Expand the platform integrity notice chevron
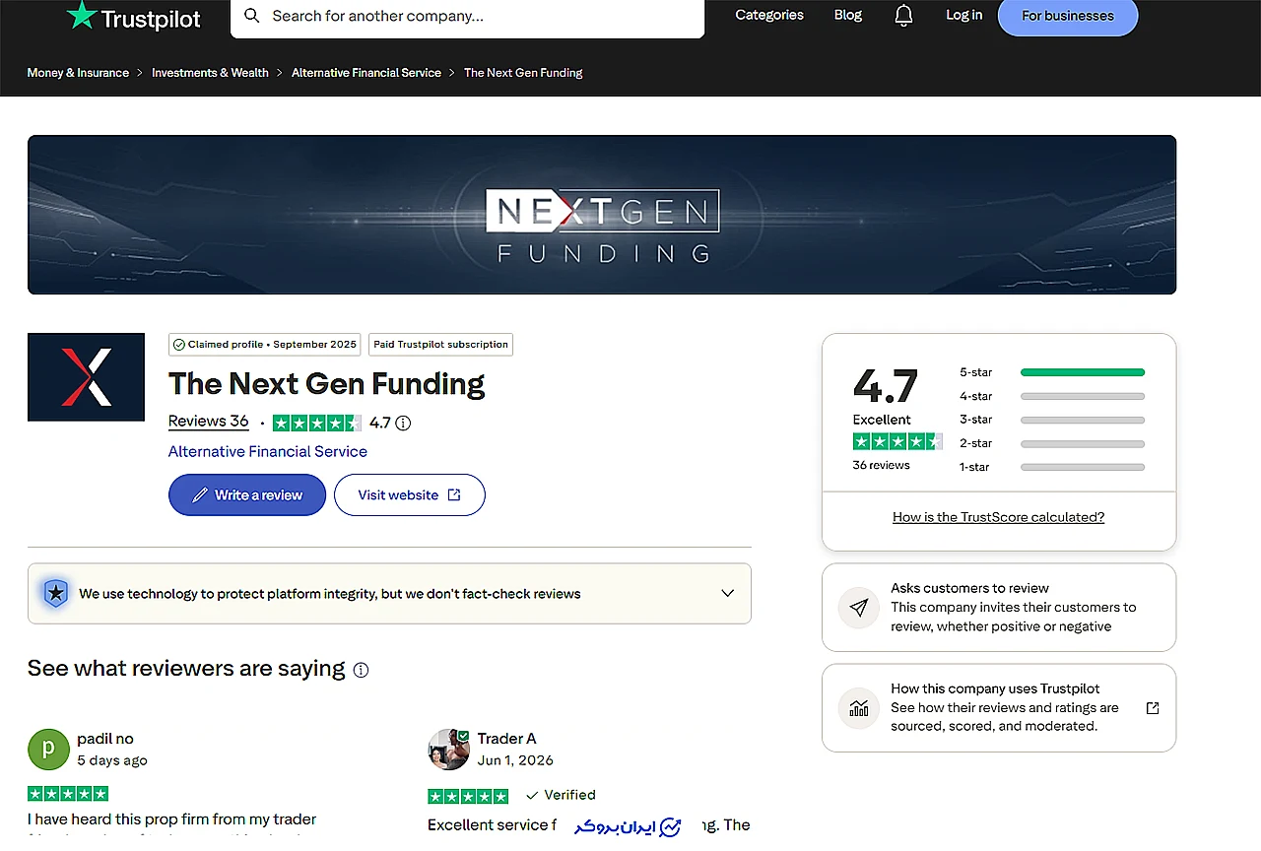The width and height of the screenshot is (1261, 851). coord(727,593)
